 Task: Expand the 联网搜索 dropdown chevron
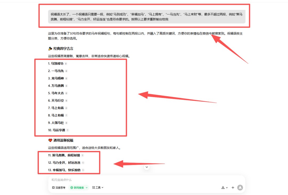click(x=86, y=188)
